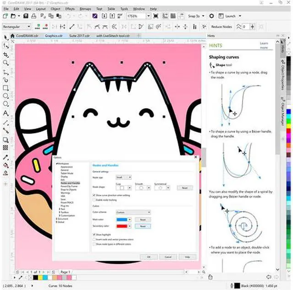The width and height of the screenshot is (293, 290).
Task: Open the Bitmaps menu
Action: point(85,9)
